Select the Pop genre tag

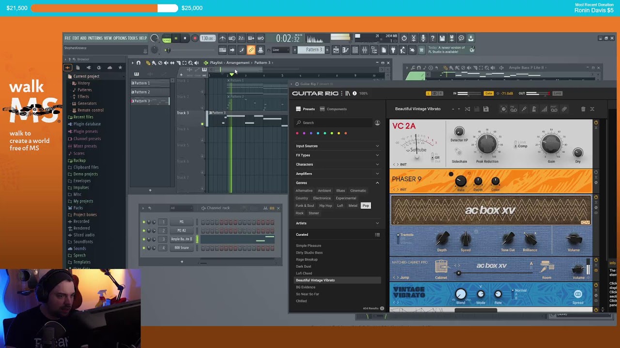coord(366,206)
